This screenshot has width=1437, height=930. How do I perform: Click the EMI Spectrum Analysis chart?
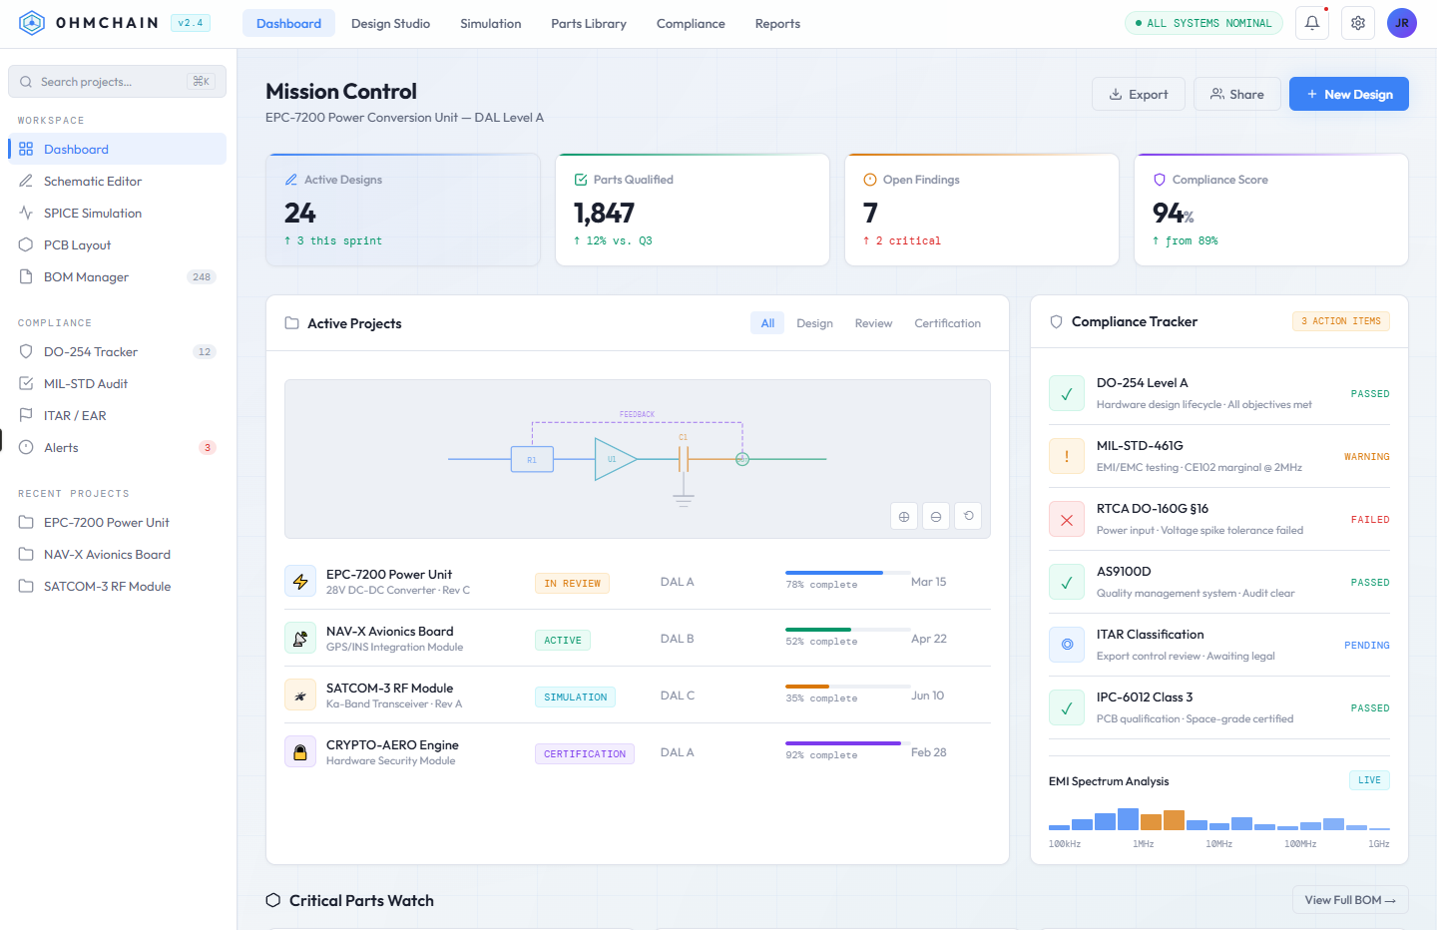1219,818
